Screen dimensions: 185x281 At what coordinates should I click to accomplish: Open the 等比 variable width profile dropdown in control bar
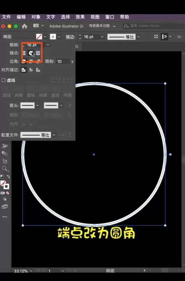[x=138, y=37]
